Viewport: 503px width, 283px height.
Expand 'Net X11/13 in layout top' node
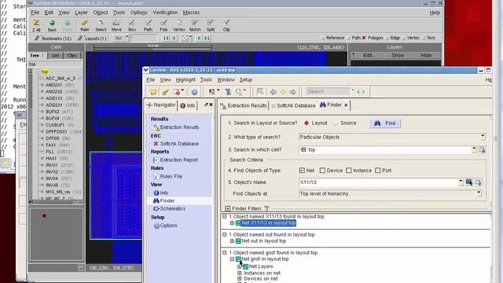(232, 223)
